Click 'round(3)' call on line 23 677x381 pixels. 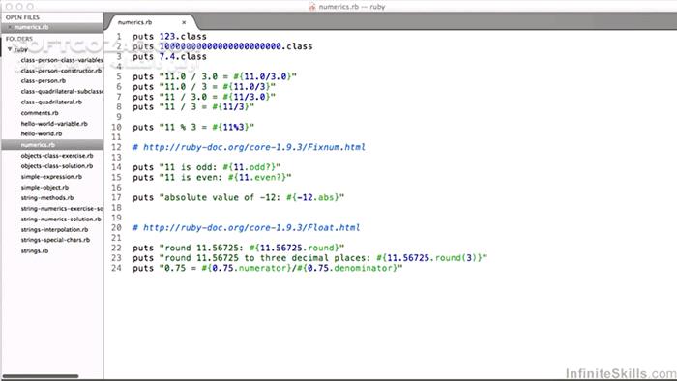tap(456, 258)
